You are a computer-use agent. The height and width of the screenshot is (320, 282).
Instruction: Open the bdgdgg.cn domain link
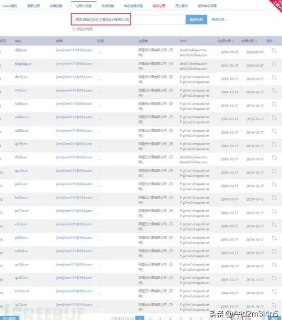pos(23,64)
